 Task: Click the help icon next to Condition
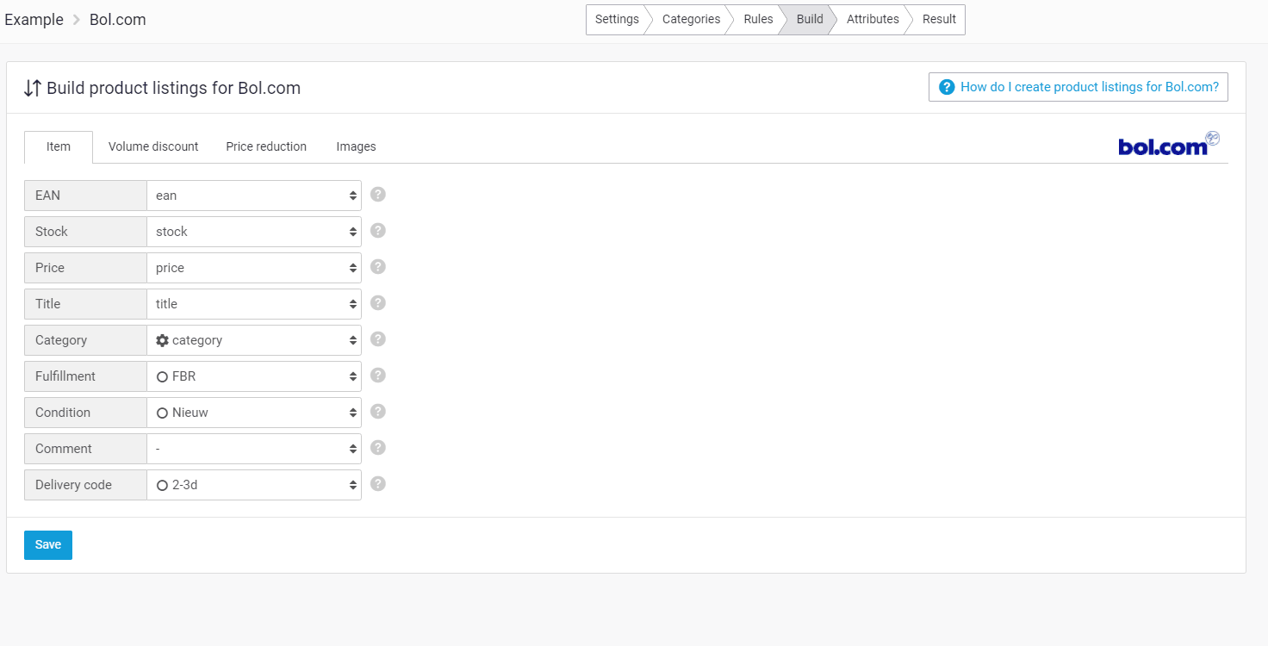coord(378,412)
